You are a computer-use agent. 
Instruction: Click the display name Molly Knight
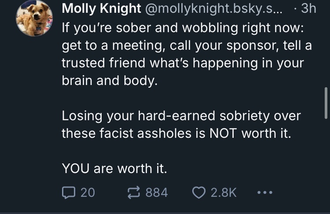[102, 8]
